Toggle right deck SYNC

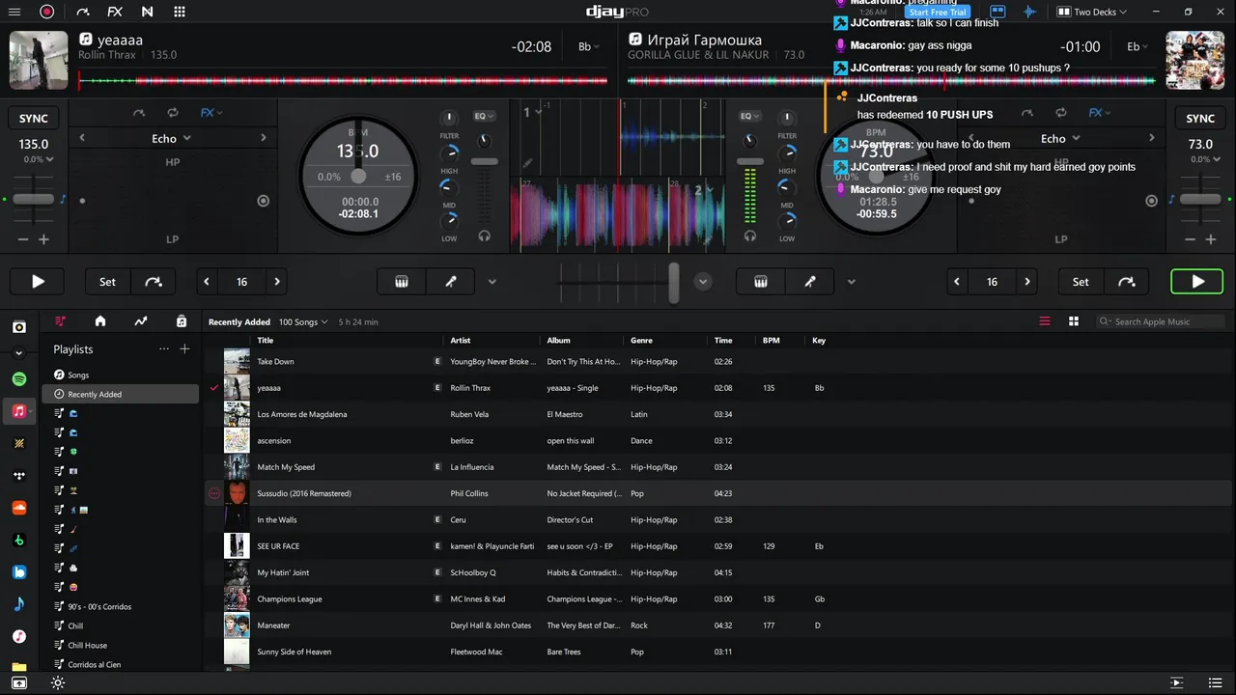(1200, 119)
